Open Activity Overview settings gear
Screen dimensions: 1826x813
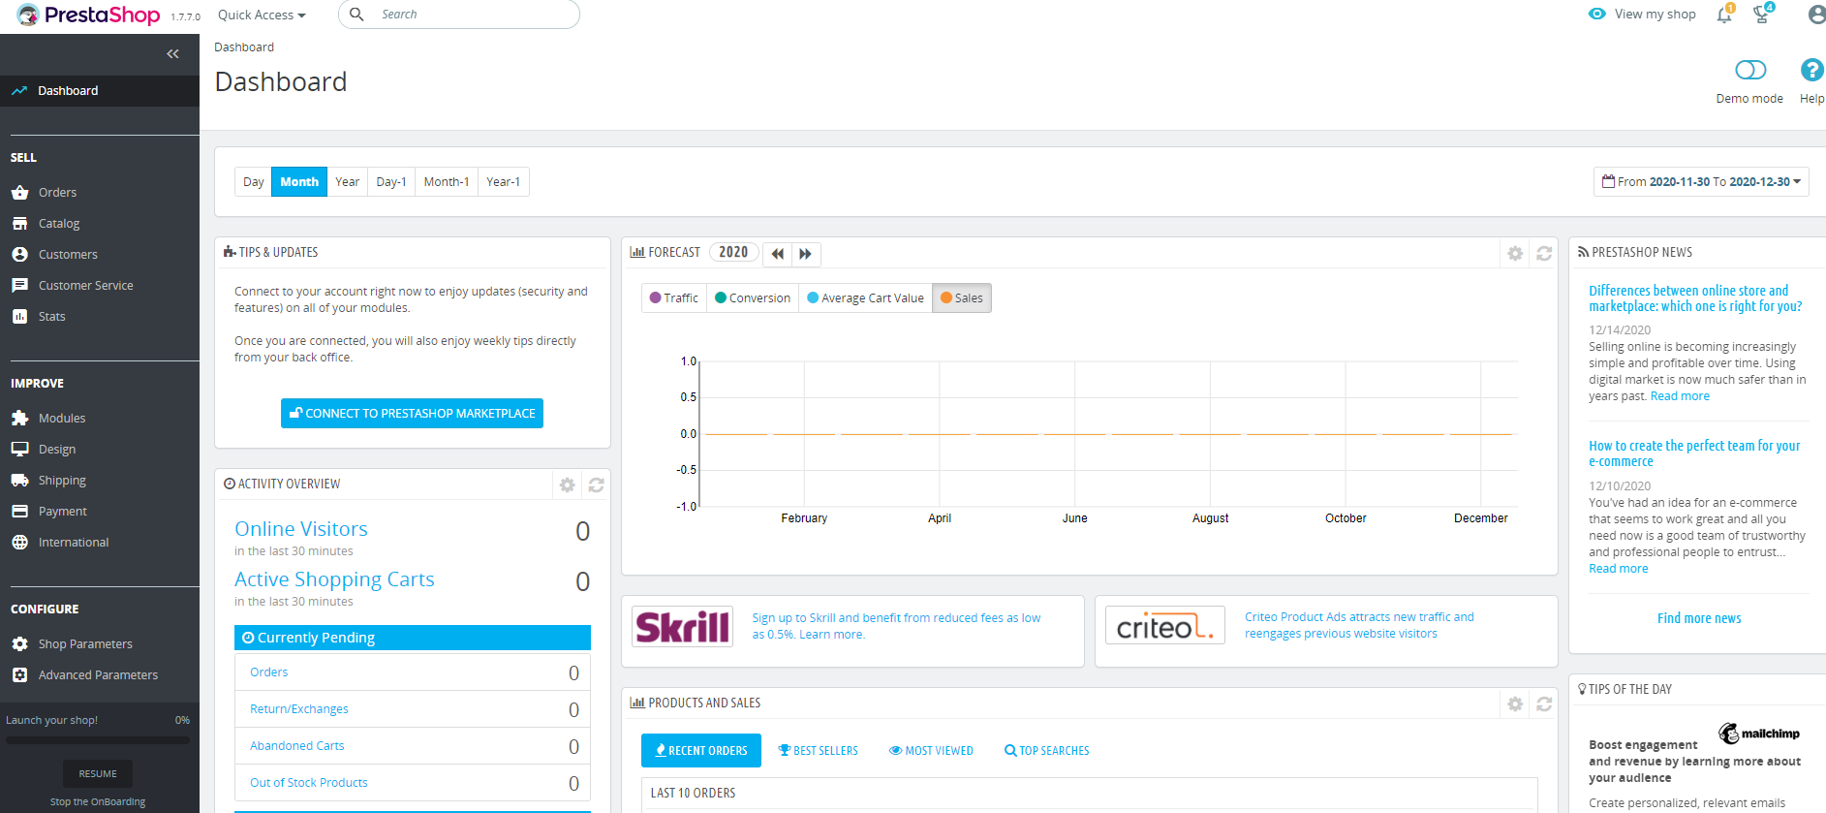tap(567, 485)
